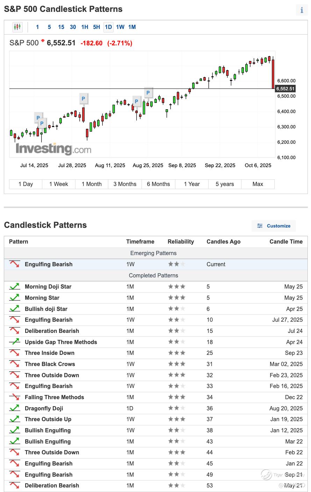Switch chart to 5H interval
Viewport: 311px width, 492px height.
coord(97,27)
